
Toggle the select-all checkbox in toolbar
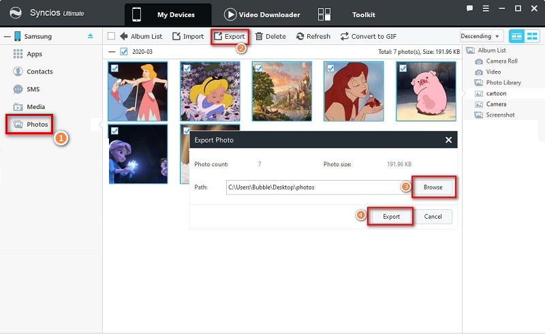tap(111, 36)
